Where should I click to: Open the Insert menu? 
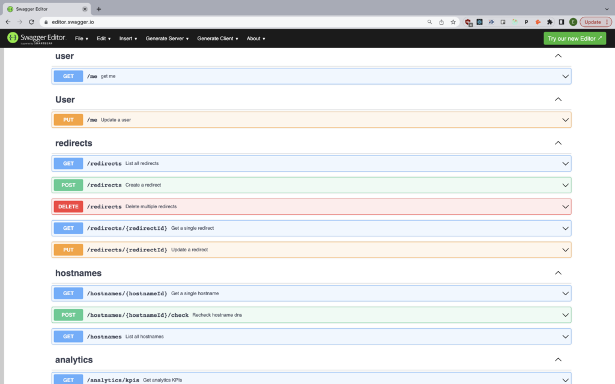(x=128, y=38)
